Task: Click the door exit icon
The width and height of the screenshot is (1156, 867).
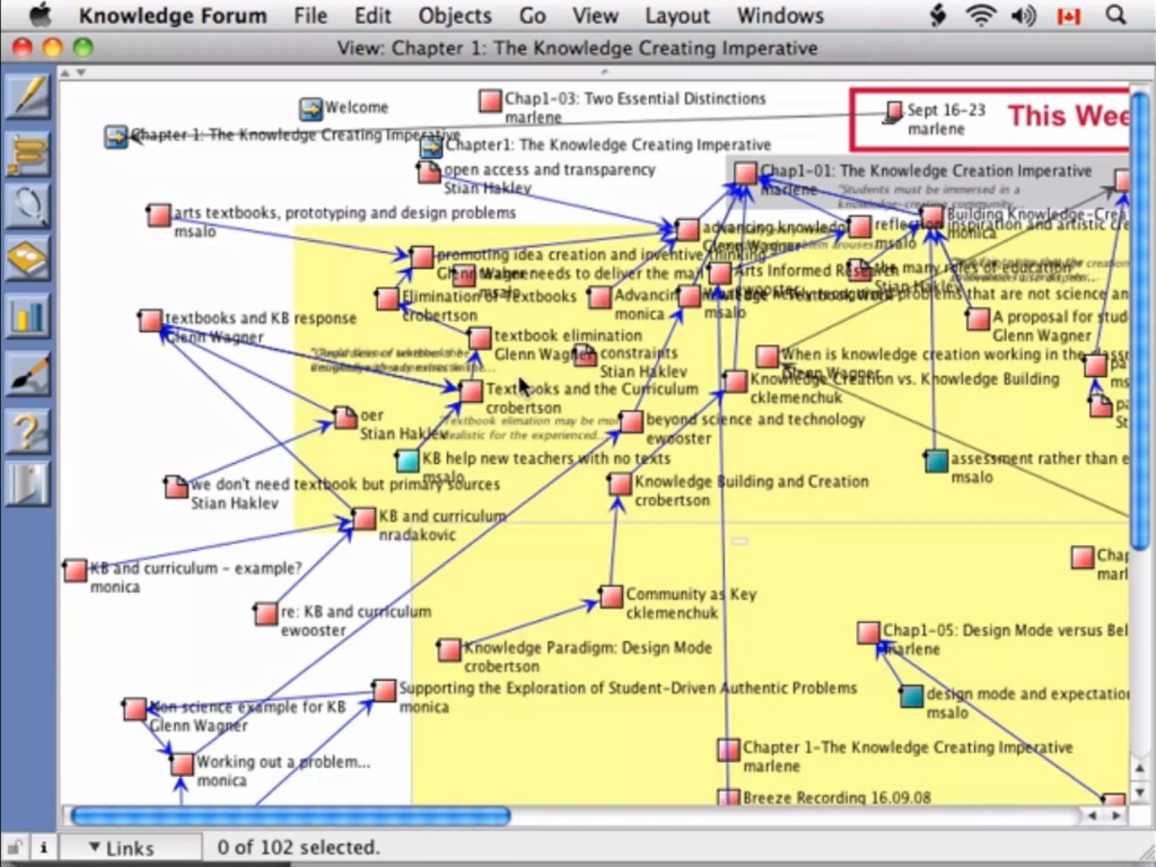Action: pos(28,483)
